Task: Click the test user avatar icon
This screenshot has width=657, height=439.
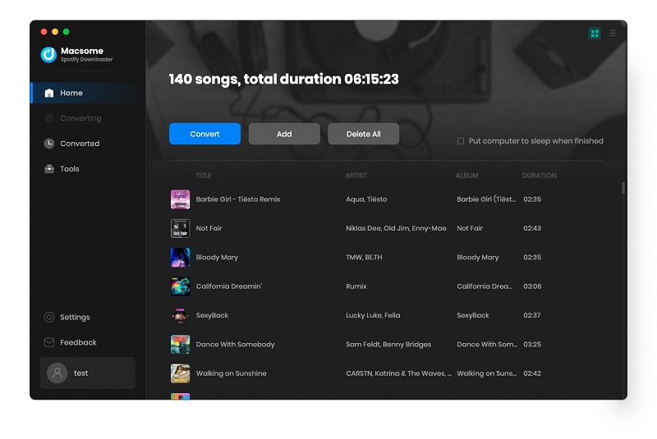Action: [x=57, y=373]
